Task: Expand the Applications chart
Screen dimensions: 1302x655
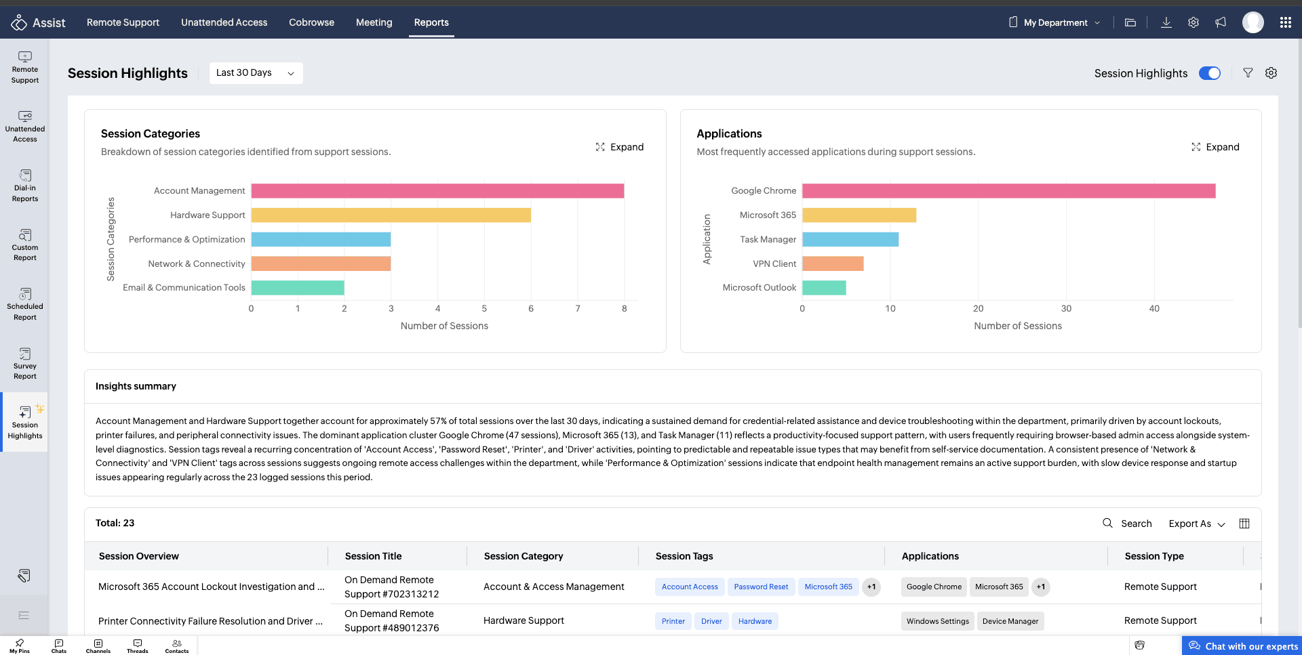Action: click(1215, 147)
